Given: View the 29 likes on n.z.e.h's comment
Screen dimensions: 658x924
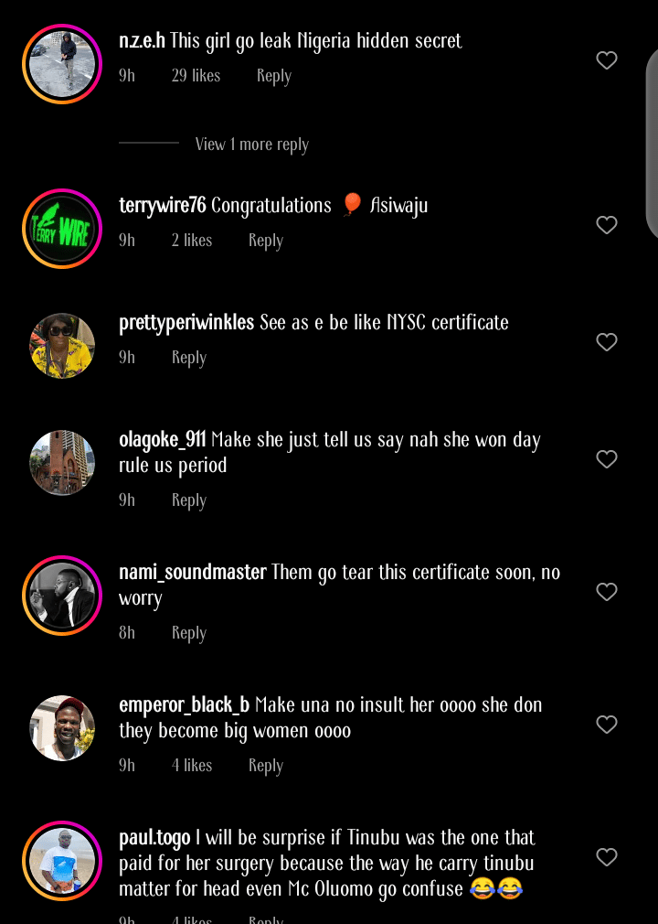Looking at the screenshot, I should [196, 76].
